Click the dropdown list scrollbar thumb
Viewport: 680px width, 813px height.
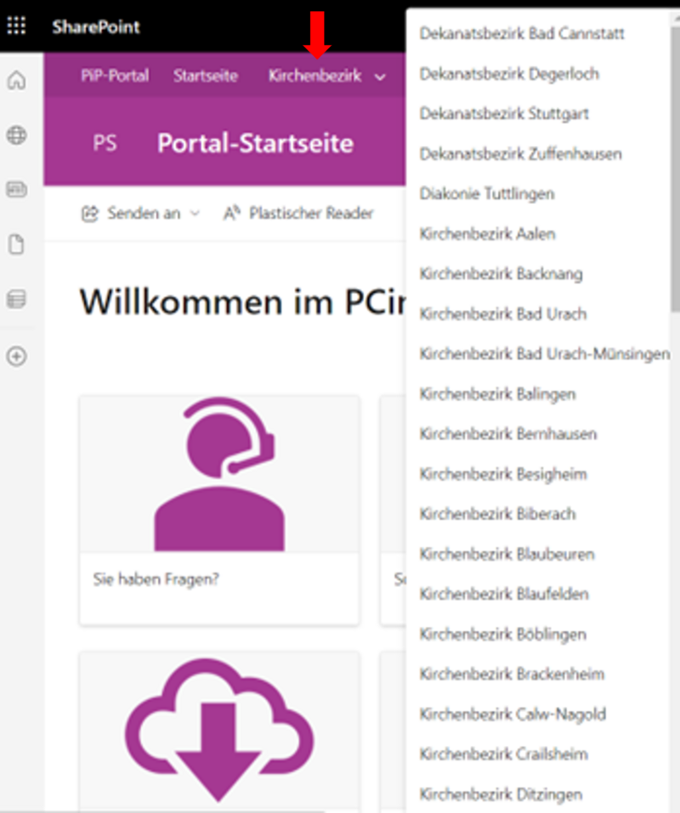pos(675,168)
